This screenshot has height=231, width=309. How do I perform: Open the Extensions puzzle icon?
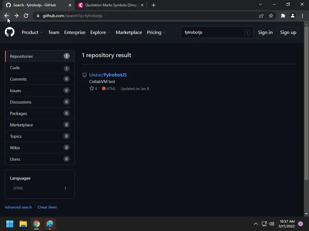pyautogui.click(x=283, y=16)
